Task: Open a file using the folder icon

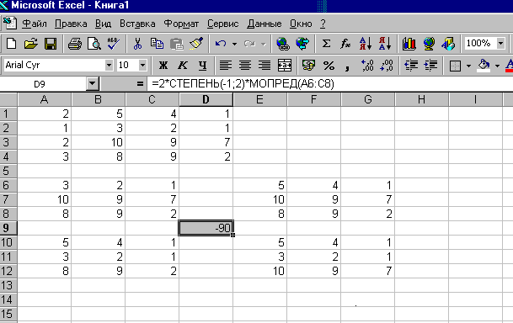Action: click(x=31, y=44)
